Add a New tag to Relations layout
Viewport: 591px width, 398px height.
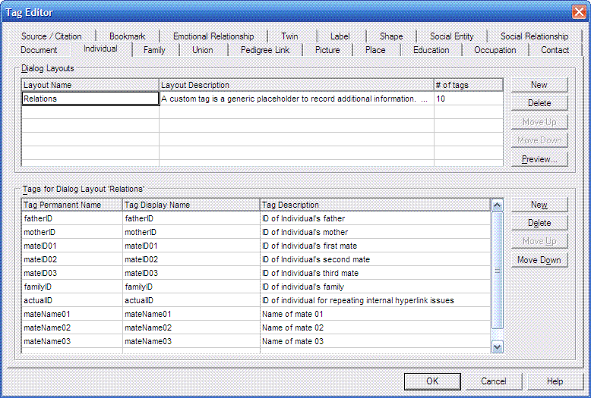coord(539,205)
